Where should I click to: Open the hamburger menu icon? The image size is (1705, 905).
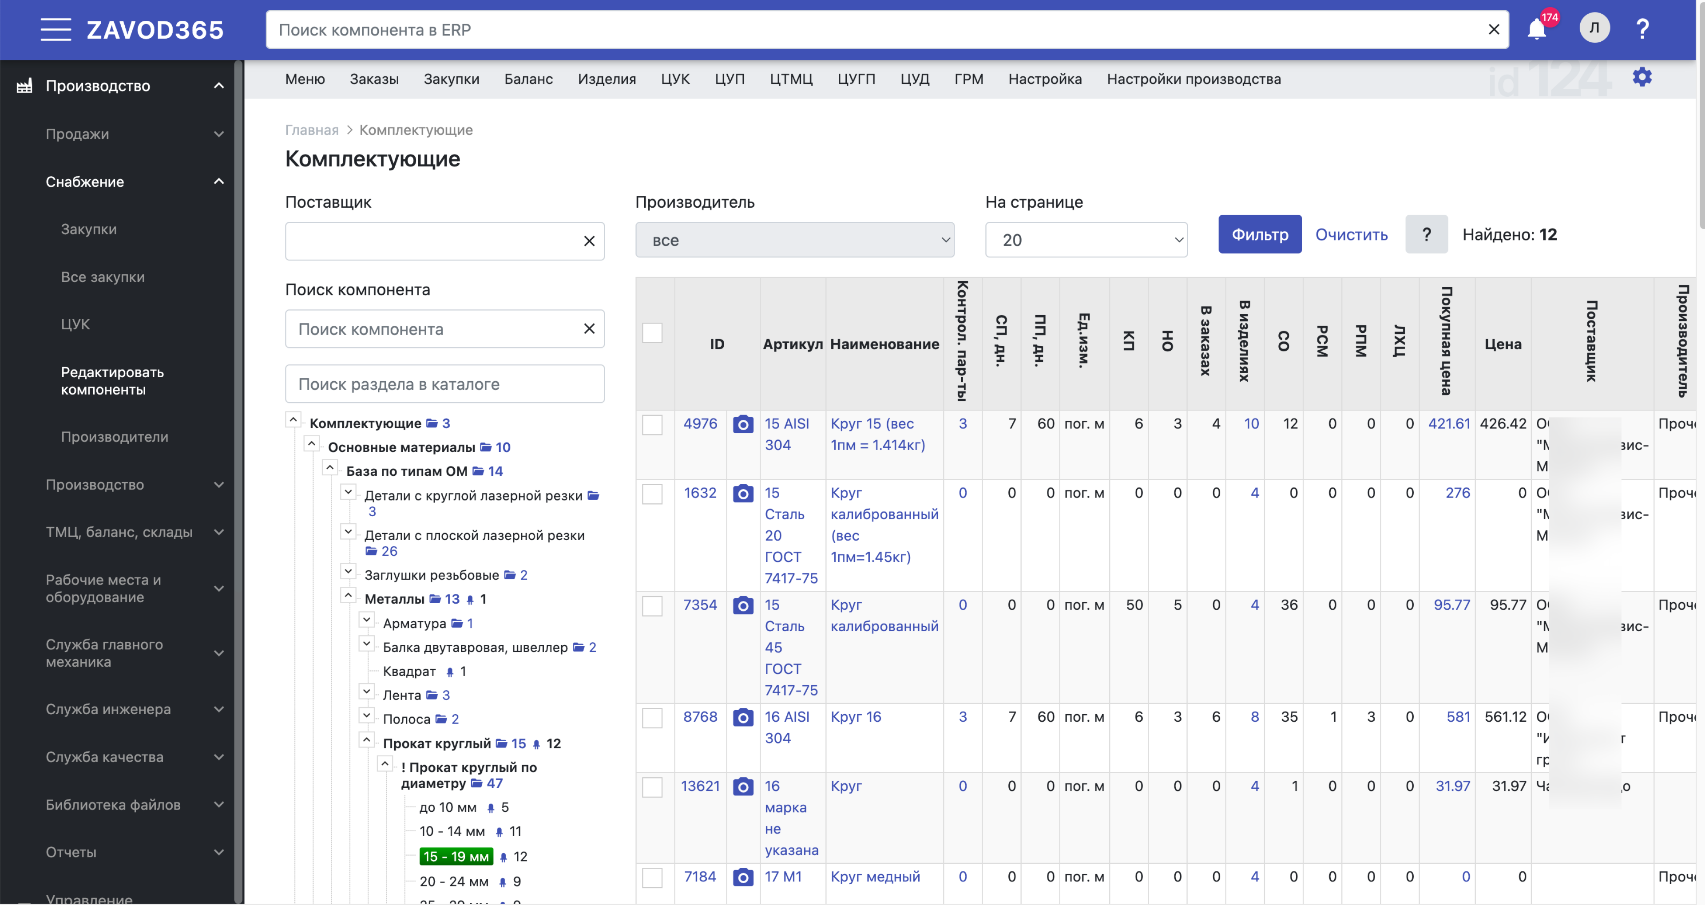pyautogui.click(x=56, y=30)
